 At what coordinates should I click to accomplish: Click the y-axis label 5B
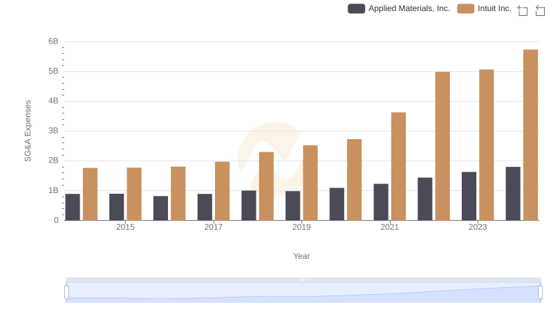click(53, 71)
